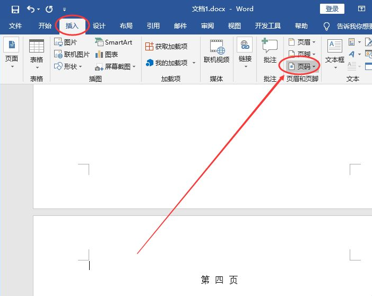Open the 文件 file menu
Screen dimensions: 372x296
15,26
